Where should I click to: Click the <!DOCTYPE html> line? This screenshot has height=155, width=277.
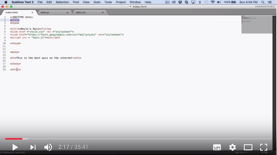click(x=21, y=17)
